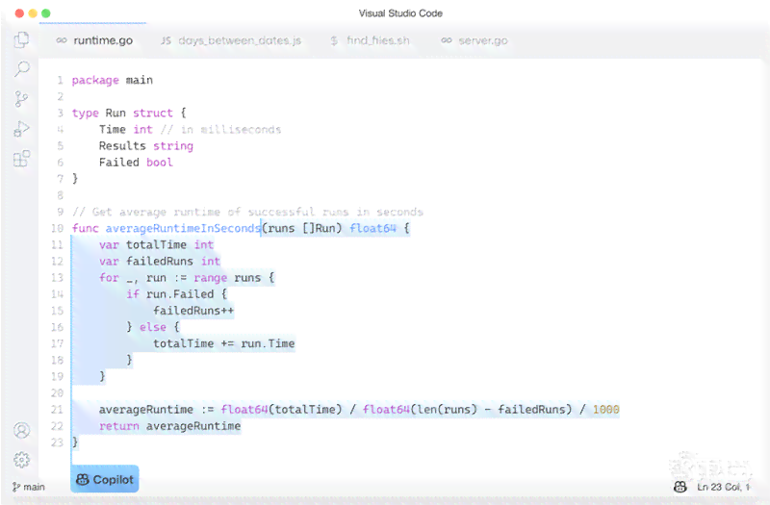Screen dimensions: 770x505
Task: Click line number 21 in the gutter
Action: 57,410
